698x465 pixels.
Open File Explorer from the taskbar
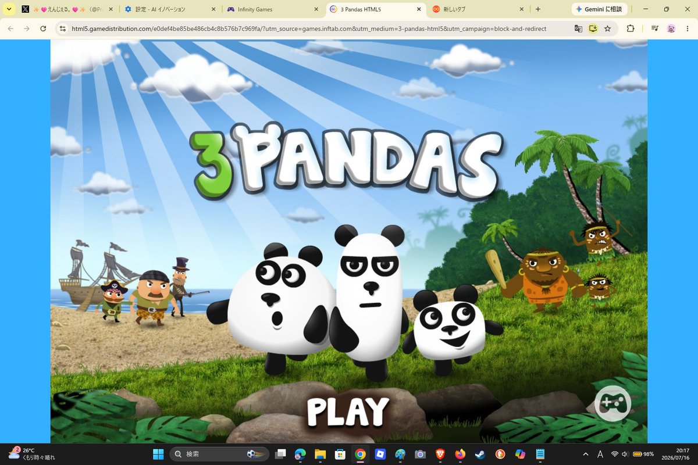click(x=320, y=454)
